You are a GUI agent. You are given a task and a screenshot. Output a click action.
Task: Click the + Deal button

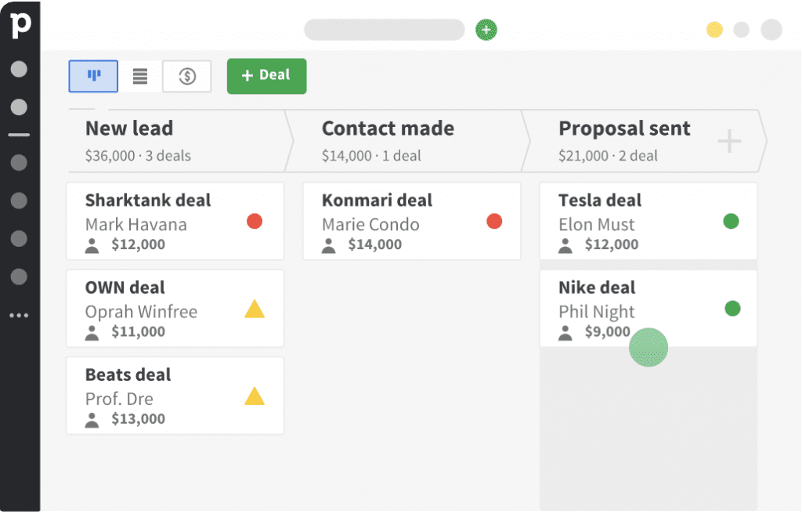tap(266, 76)
